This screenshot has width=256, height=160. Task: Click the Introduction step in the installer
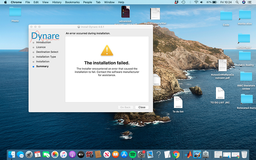click(43, 42)
